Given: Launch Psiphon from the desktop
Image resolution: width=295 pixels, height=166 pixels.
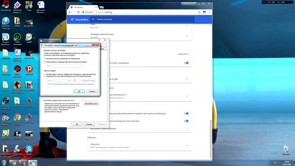Looking at the screenshot, I should click(29, 70).
